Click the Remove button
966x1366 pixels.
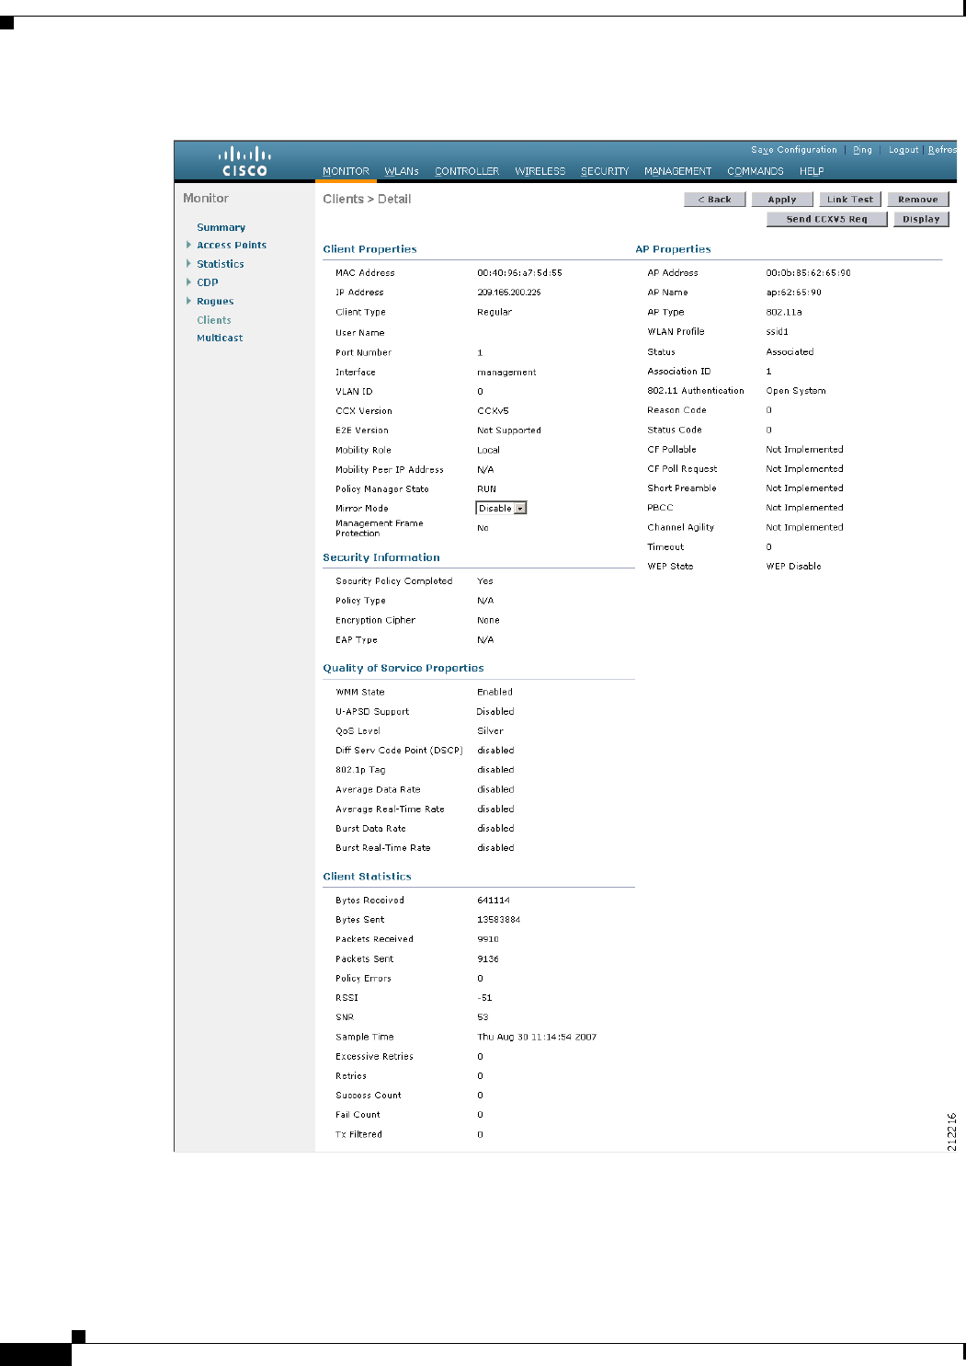(918, 200)
